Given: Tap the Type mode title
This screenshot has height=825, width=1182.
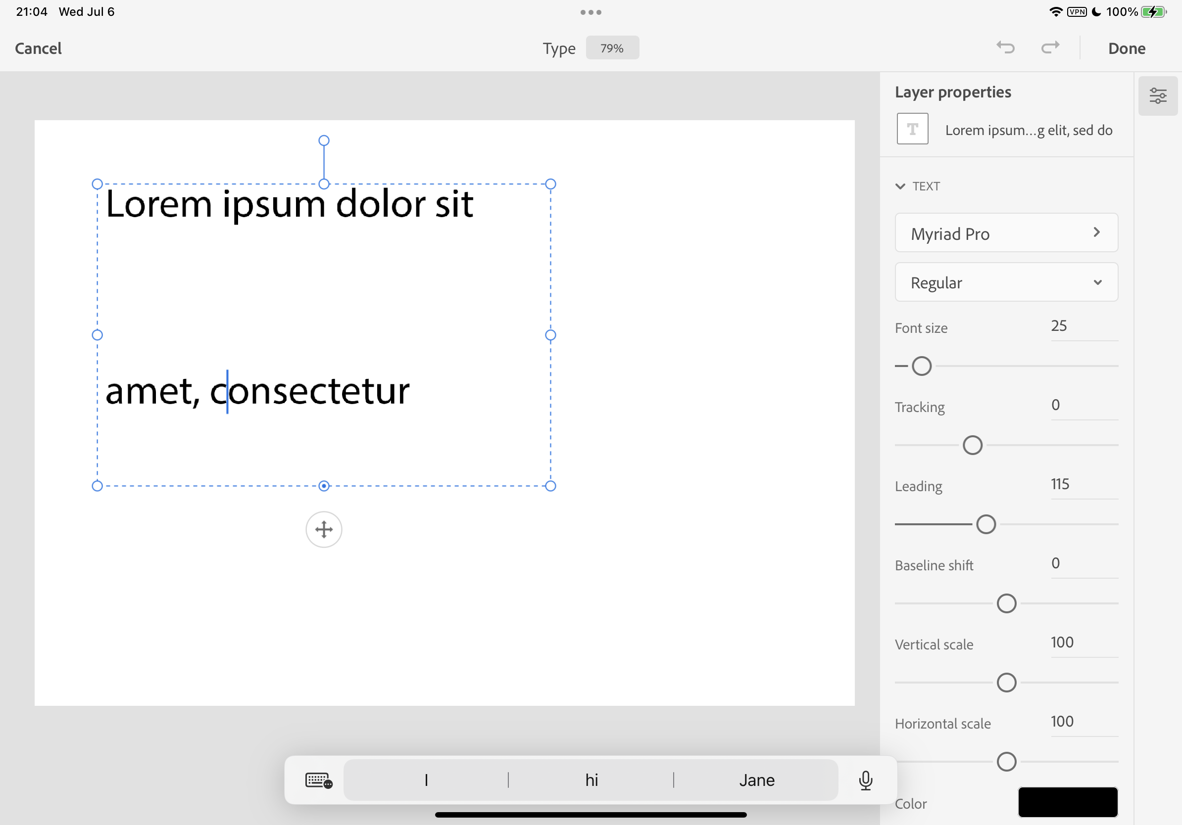Looking at the screenshot, I should click(559, 49).
